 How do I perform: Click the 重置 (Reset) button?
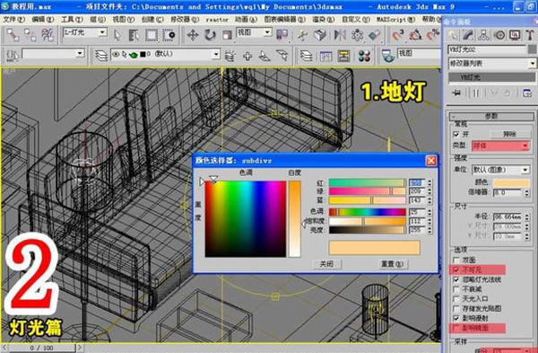[392, 264]
